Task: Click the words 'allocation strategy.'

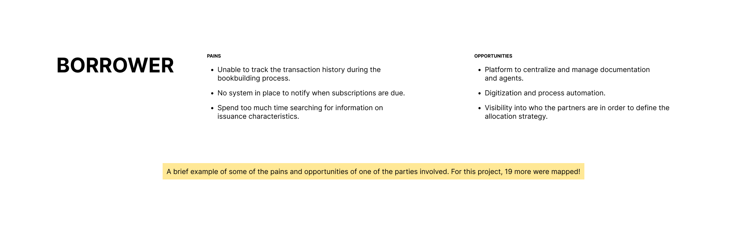Action: point(516,116)
